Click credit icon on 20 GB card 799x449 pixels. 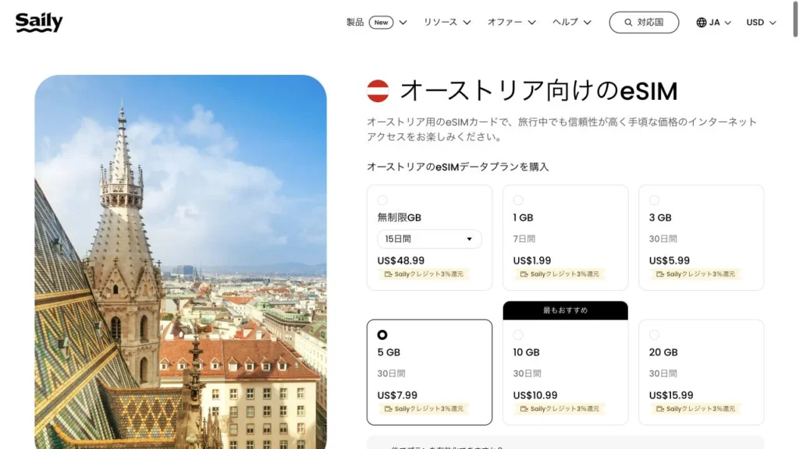click(x=660, y=408)
